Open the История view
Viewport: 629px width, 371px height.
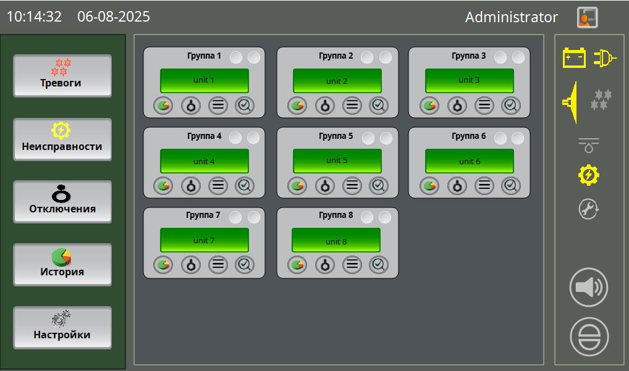pyautogui.click(x=62, y=264)
